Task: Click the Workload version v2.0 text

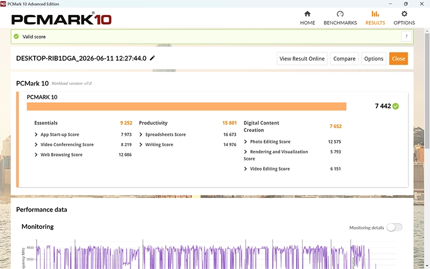Action: click(x=71, y=83)
